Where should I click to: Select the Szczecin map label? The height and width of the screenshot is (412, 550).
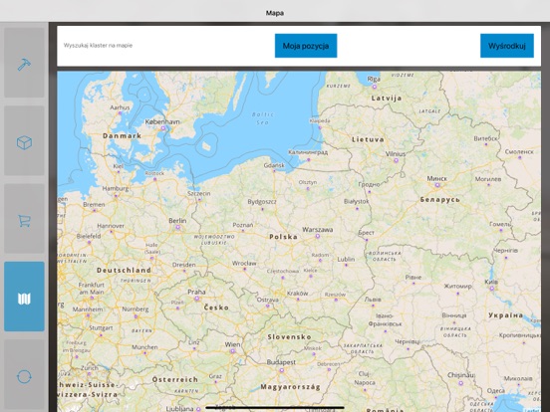pos(199,193)
